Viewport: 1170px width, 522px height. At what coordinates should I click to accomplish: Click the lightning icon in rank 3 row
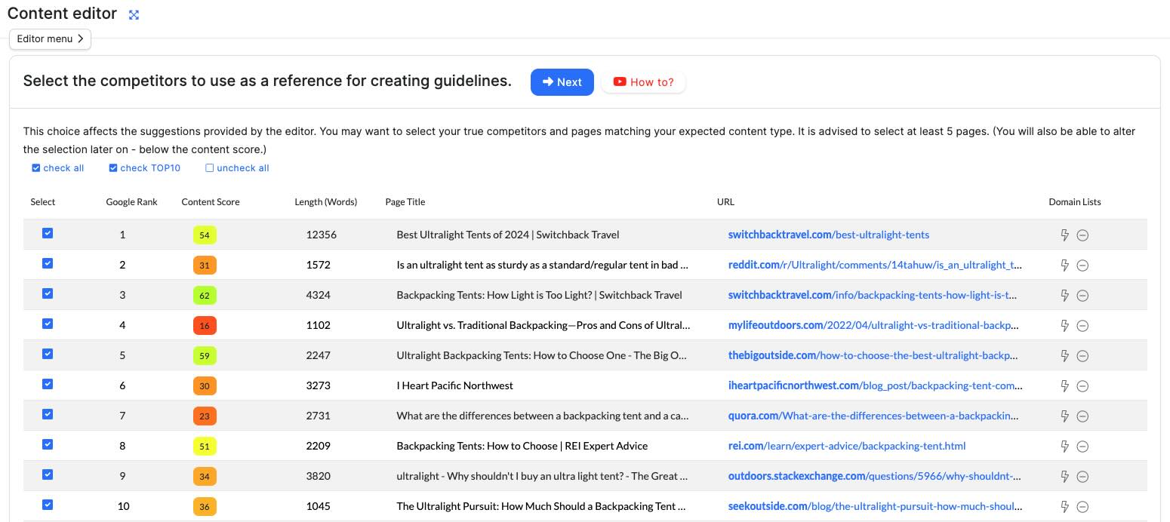coord(1065,296)
